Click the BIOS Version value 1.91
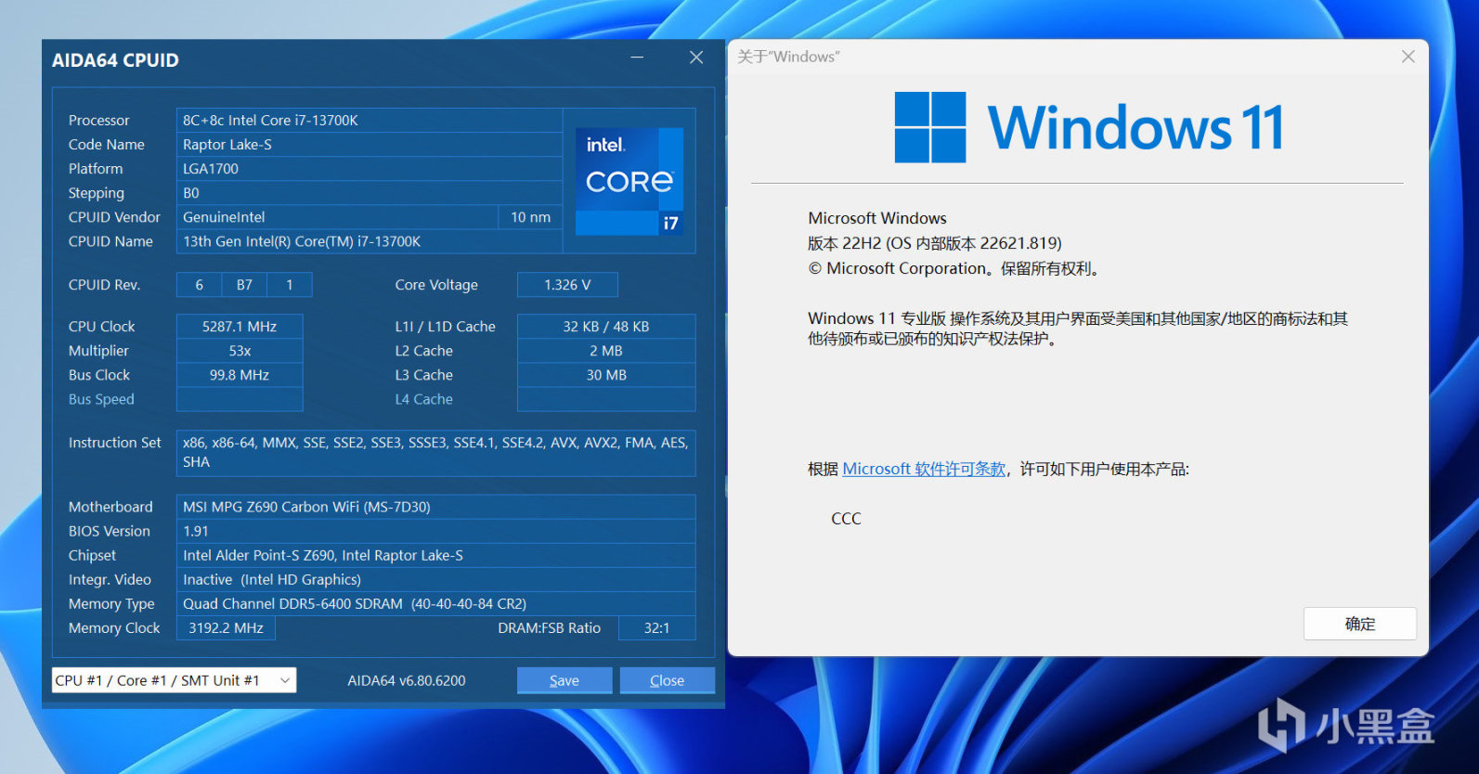 [x=436, y=531]
